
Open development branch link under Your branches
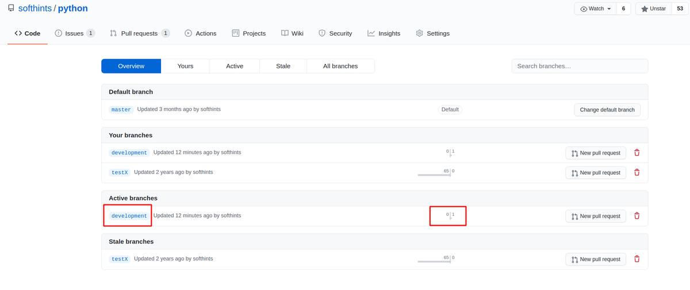129,153
